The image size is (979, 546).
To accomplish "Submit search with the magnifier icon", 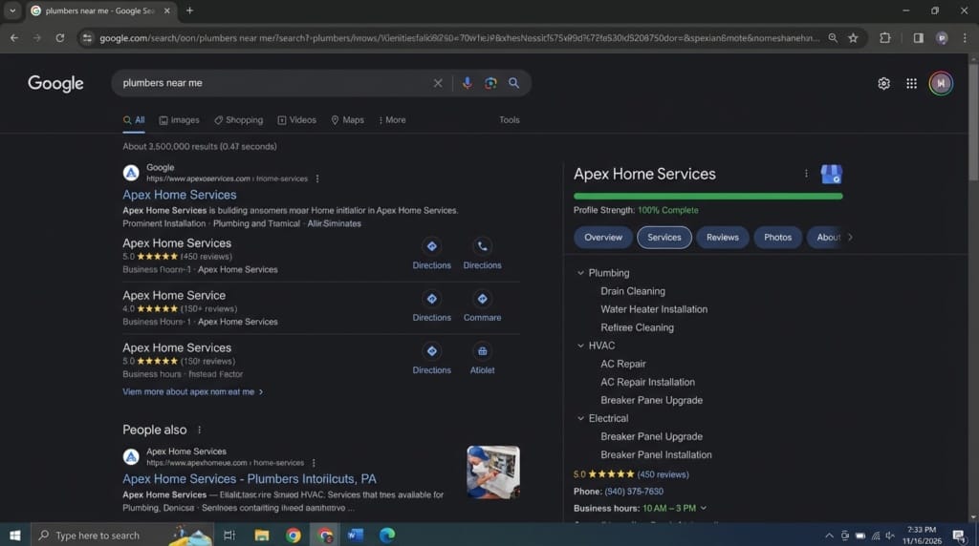I will [513, 83].
